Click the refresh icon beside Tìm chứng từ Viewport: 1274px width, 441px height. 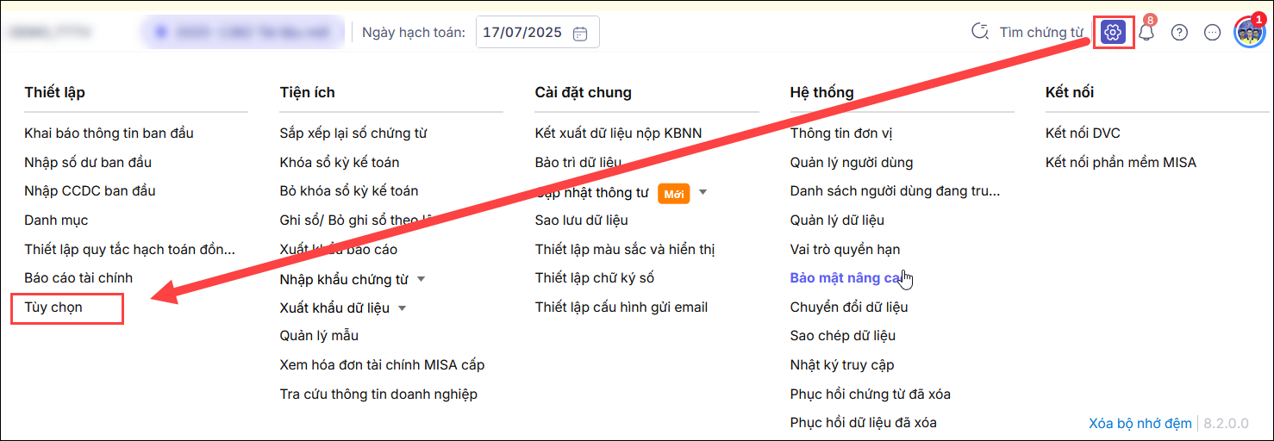tap(979, 33)
